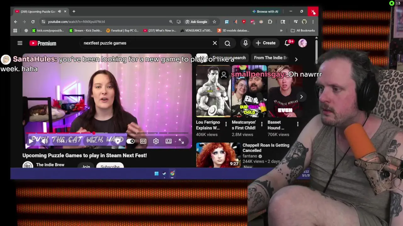This screenshot has width=403, height=226.
Task: Mute the video player volume
Action: tap(45, 141)
